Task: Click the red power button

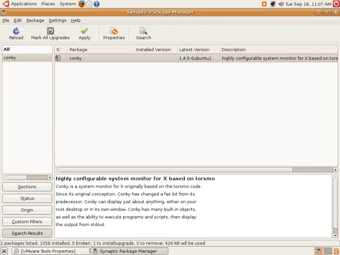Action: pyautogui.click(x=336, y=4)
